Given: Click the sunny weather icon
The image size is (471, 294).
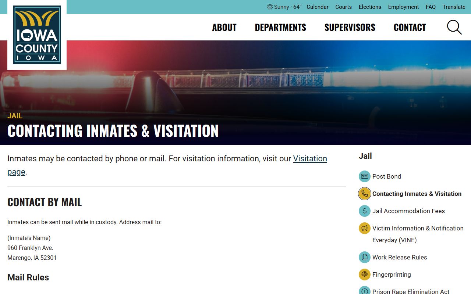Looking at the screenshot, I should tap(270, 7).
